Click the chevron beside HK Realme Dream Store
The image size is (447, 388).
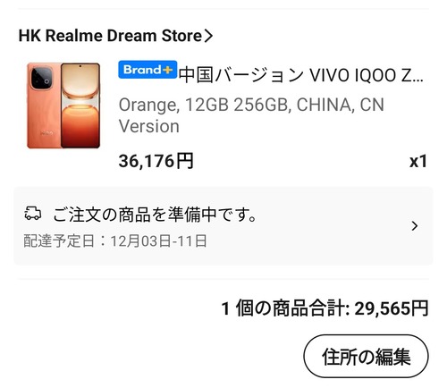coord(208,36)
